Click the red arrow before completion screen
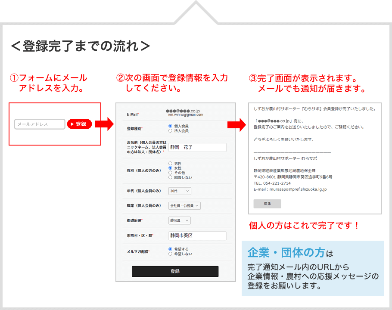This screenshot has width=392, height=310. (236, 125)
